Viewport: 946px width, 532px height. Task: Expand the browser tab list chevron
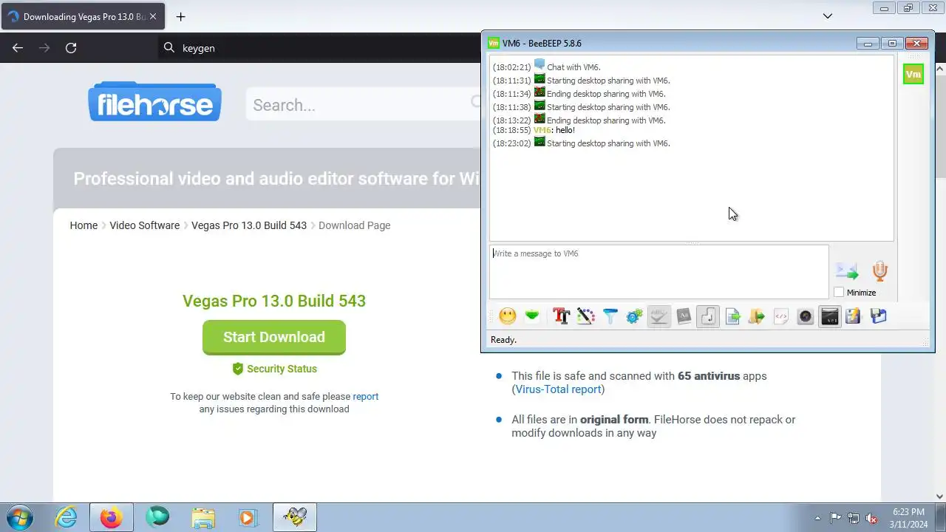[828, 16]
